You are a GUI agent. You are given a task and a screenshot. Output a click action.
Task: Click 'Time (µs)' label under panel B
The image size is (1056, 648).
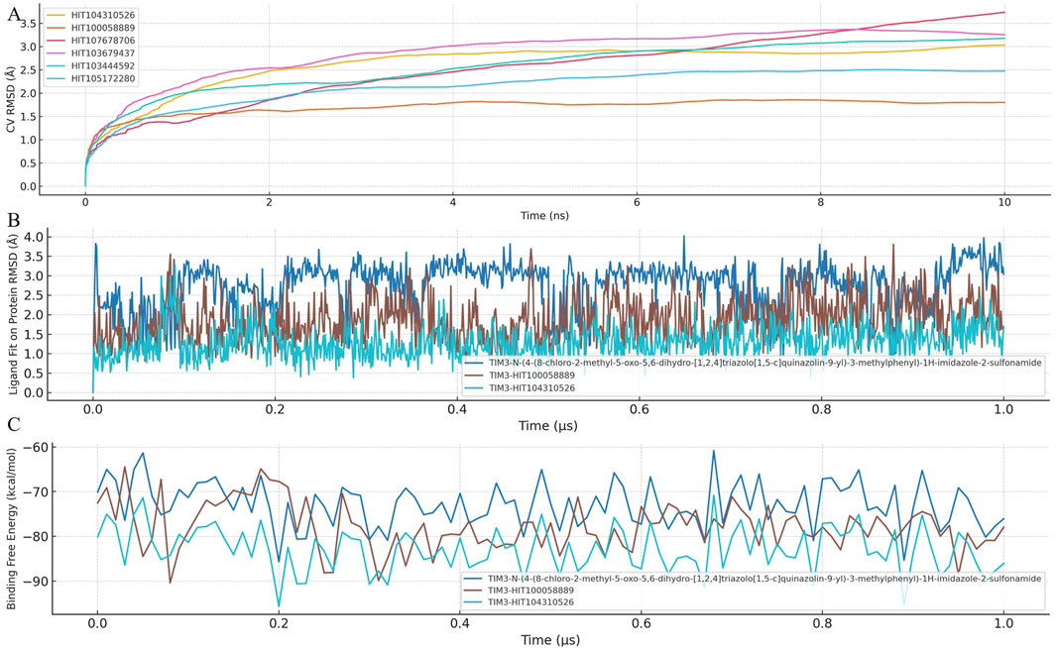tap(547, 425)
